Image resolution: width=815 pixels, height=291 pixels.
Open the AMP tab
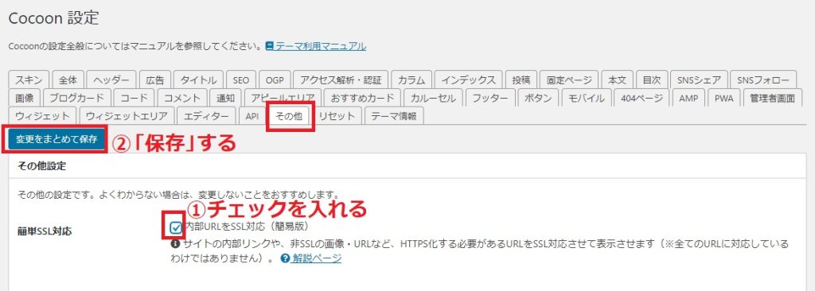[688, 99]
